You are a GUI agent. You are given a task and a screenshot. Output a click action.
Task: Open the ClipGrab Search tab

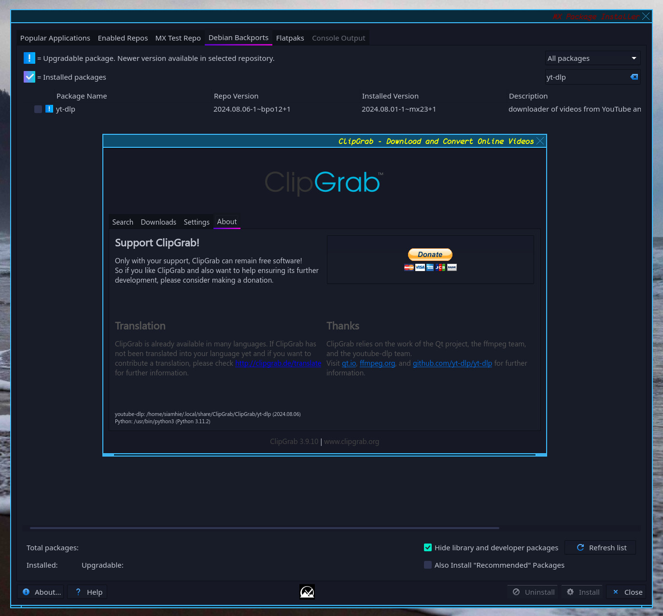pos(123,222)
